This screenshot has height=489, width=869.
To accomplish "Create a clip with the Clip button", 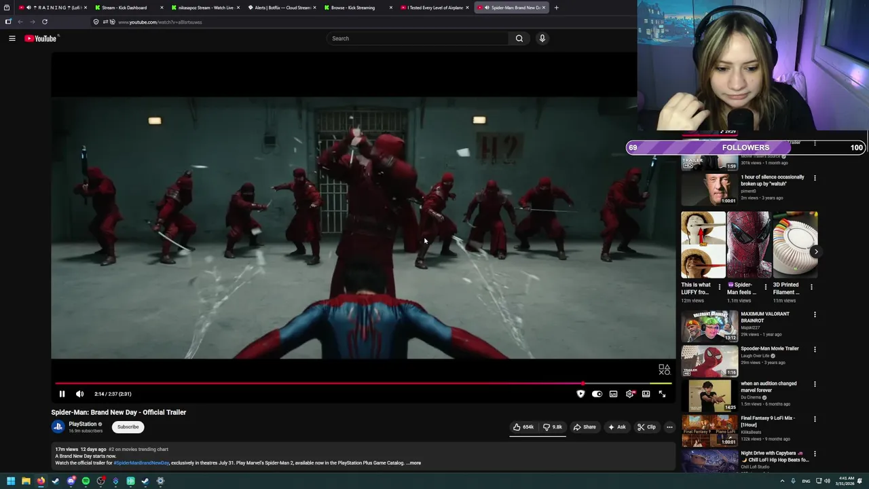I will 646,427.
